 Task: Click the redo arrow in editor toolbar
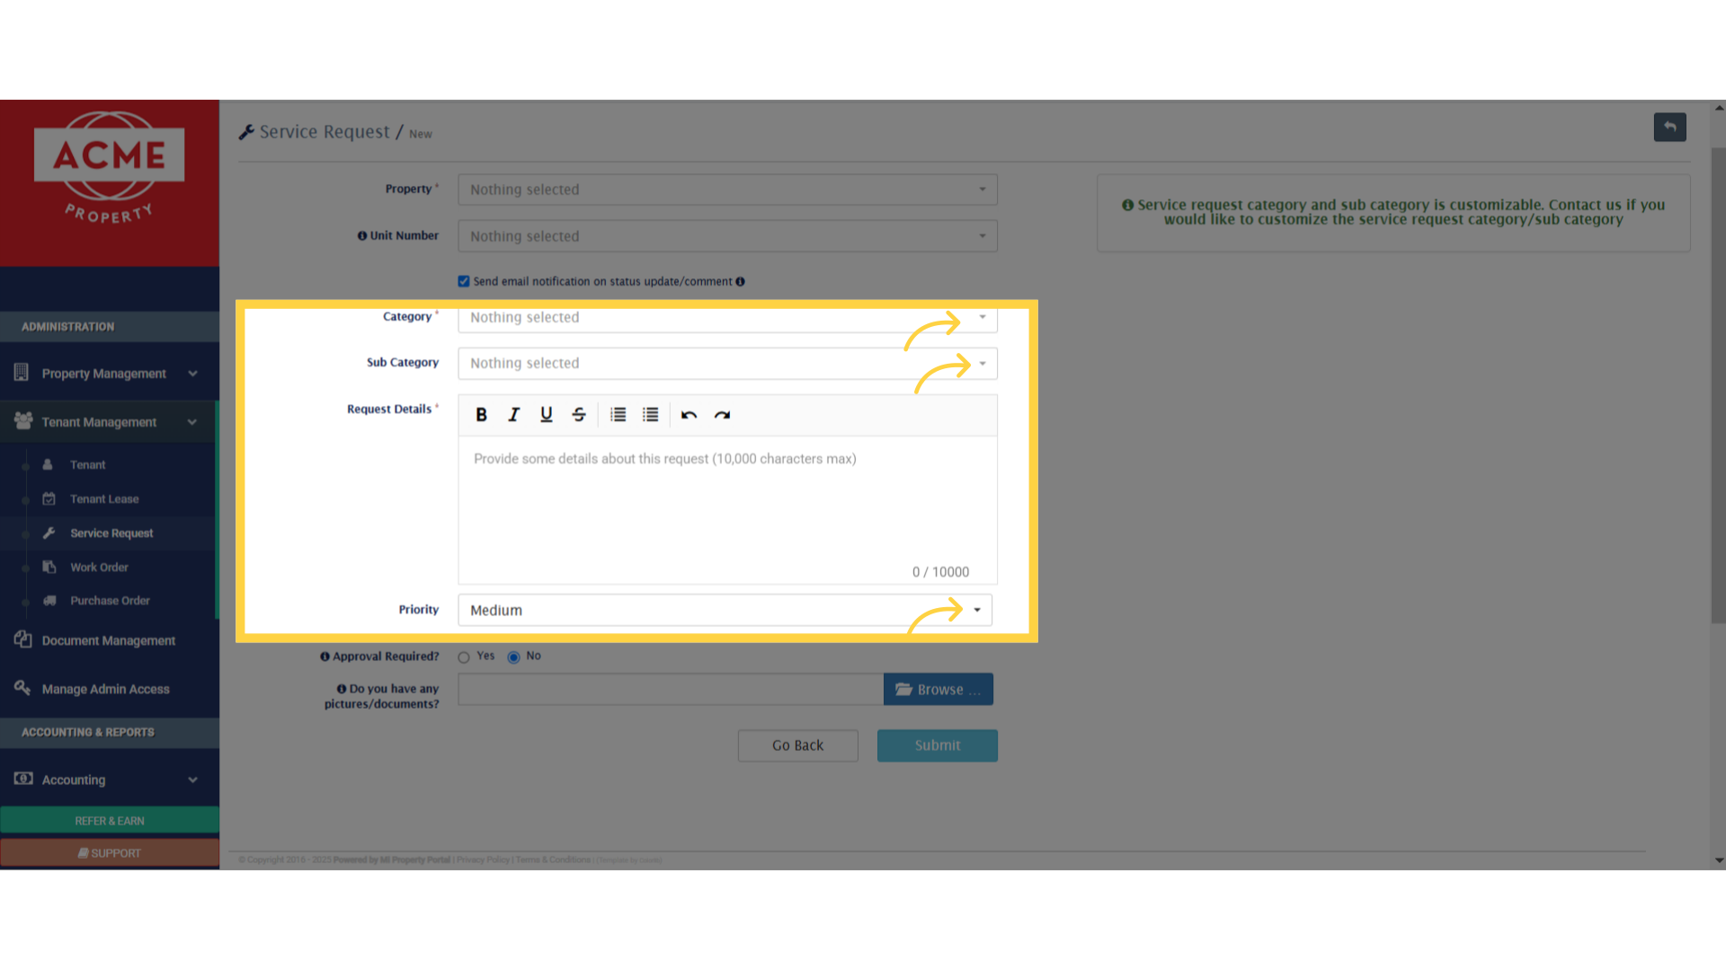click(x=722, y=414)
